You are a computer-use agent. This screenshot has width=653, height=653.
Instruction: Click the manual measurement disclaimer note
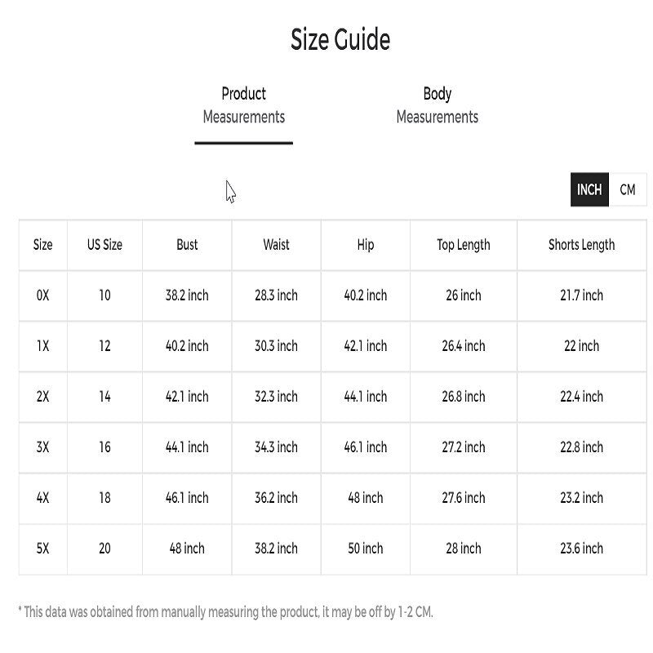pos(225,611)
